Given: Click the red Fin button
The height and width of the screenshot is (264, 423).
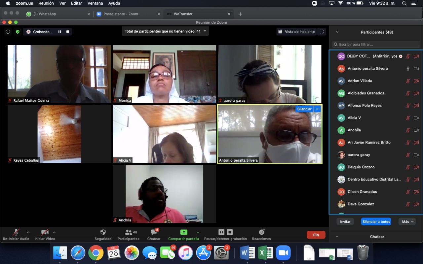Looking at the screenshot, I should 316,235.
